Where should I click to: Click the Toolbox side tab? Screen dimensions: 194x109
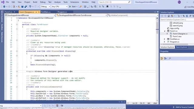(x=2, y=27)
